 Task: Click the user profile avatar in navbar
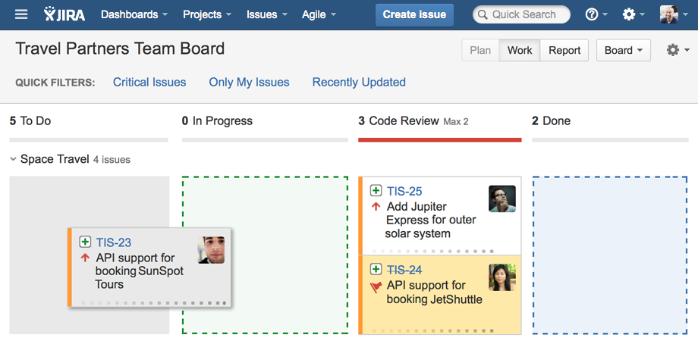point(668,14)
